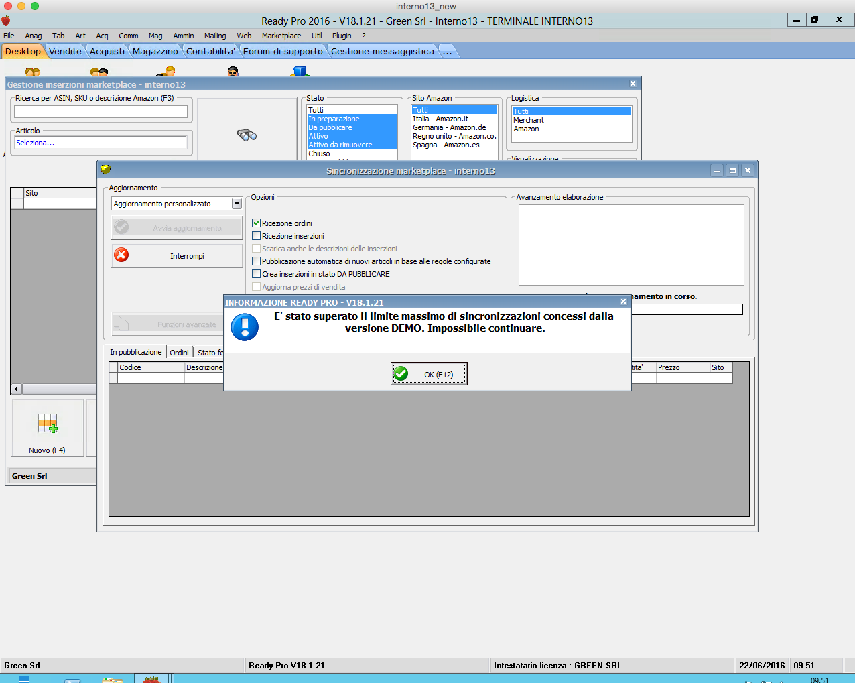Click the Articolo 'Seleziona...' field
This screenshot has height=683, width=855.
click(101, 142)
